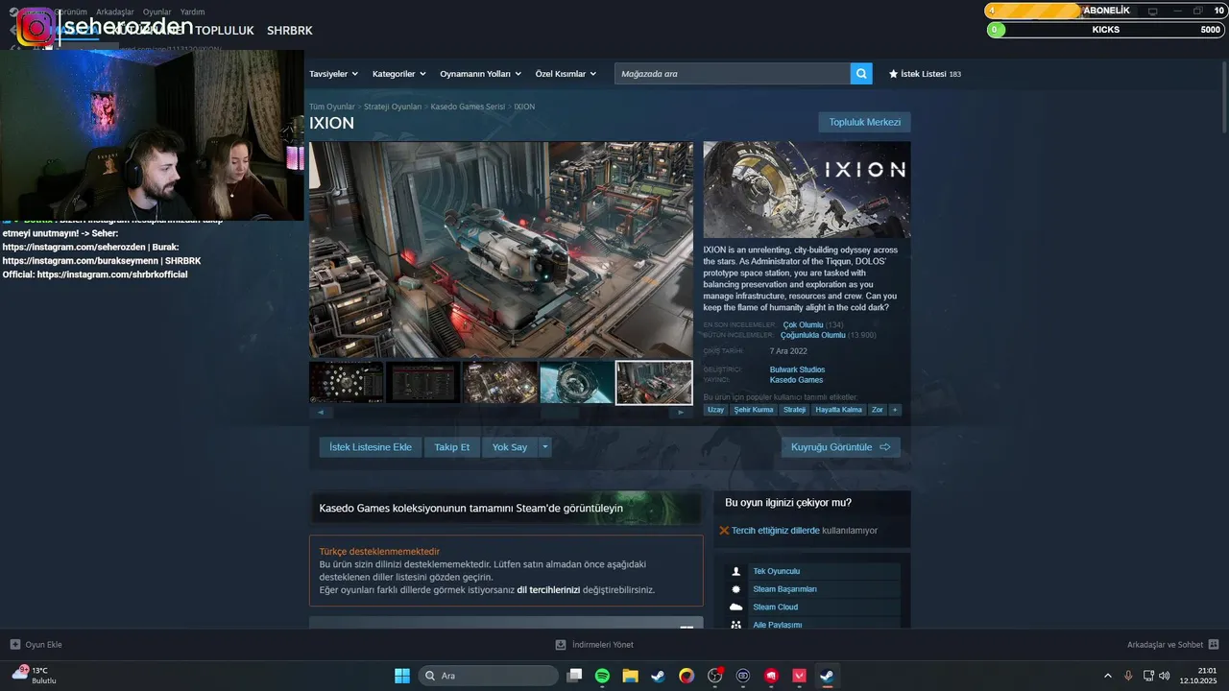Screen dimensions: 1229x691
Task: Open File Explorer from the taskbar
Action: click(630, 676)
